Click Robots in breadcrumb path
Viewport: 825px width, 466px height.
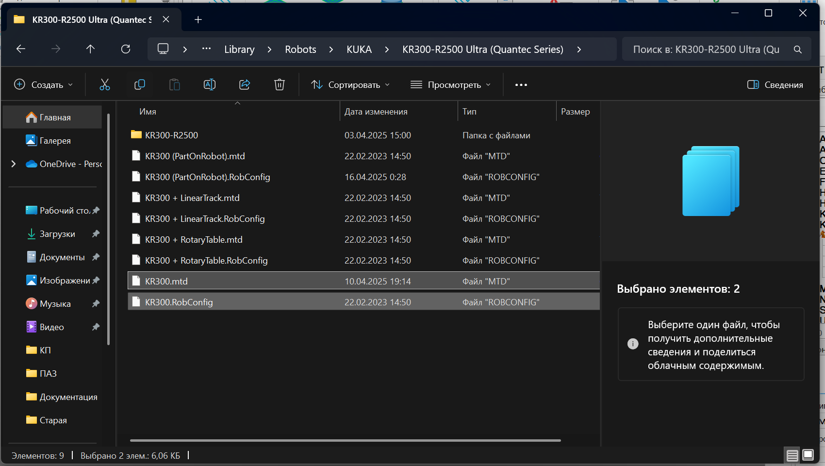pos(300,50)
